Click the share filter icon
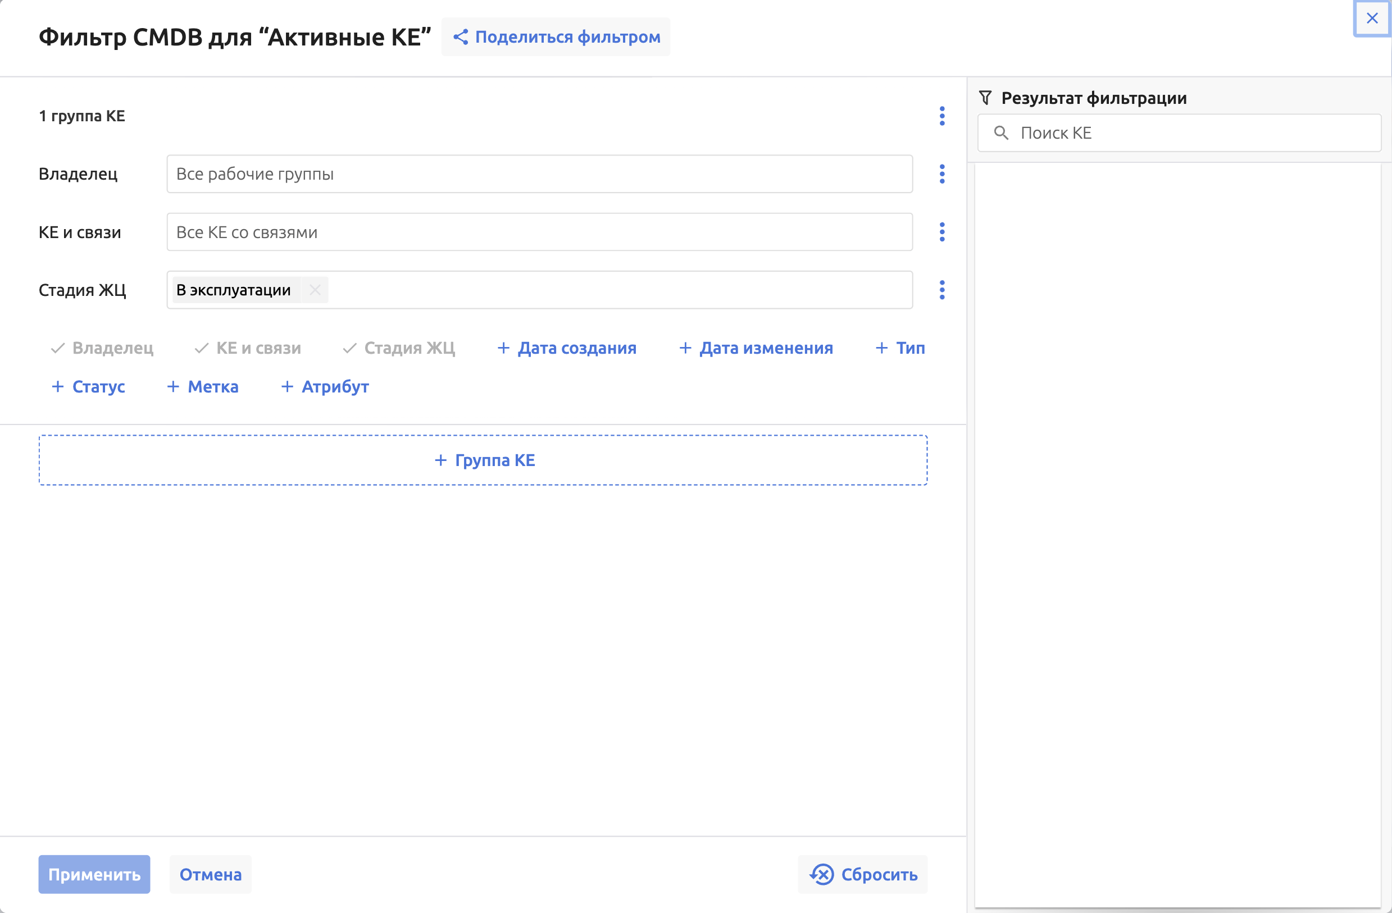This screenshot has height=913, width=1392. [460, 37]
